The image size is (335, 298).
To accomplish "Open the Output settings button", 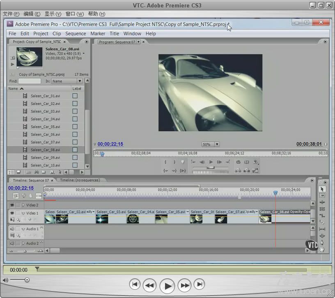I will pyautogui.click(x=255, y=162).
